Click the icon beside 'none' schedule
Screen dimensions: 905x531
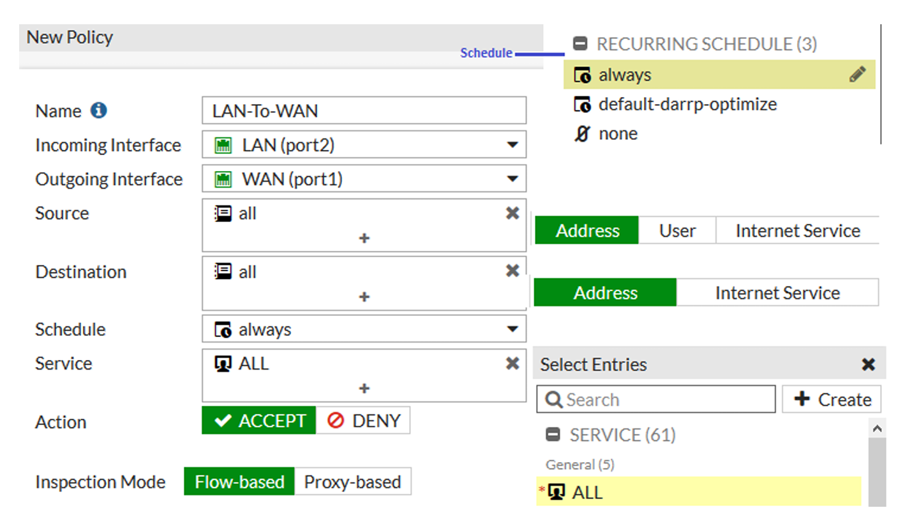pos(582,134)
